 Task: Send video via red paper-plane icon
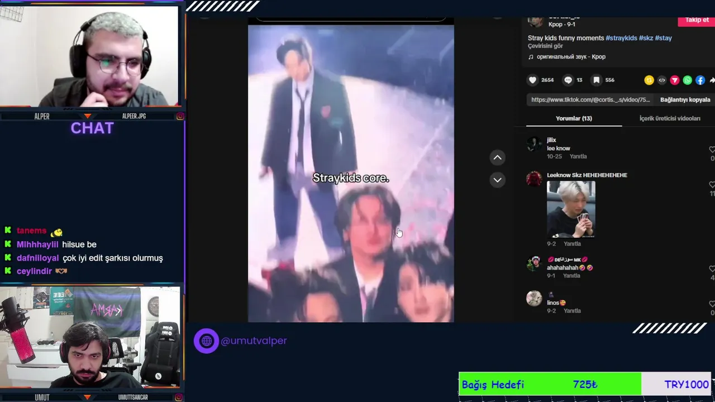click(675, 80)
